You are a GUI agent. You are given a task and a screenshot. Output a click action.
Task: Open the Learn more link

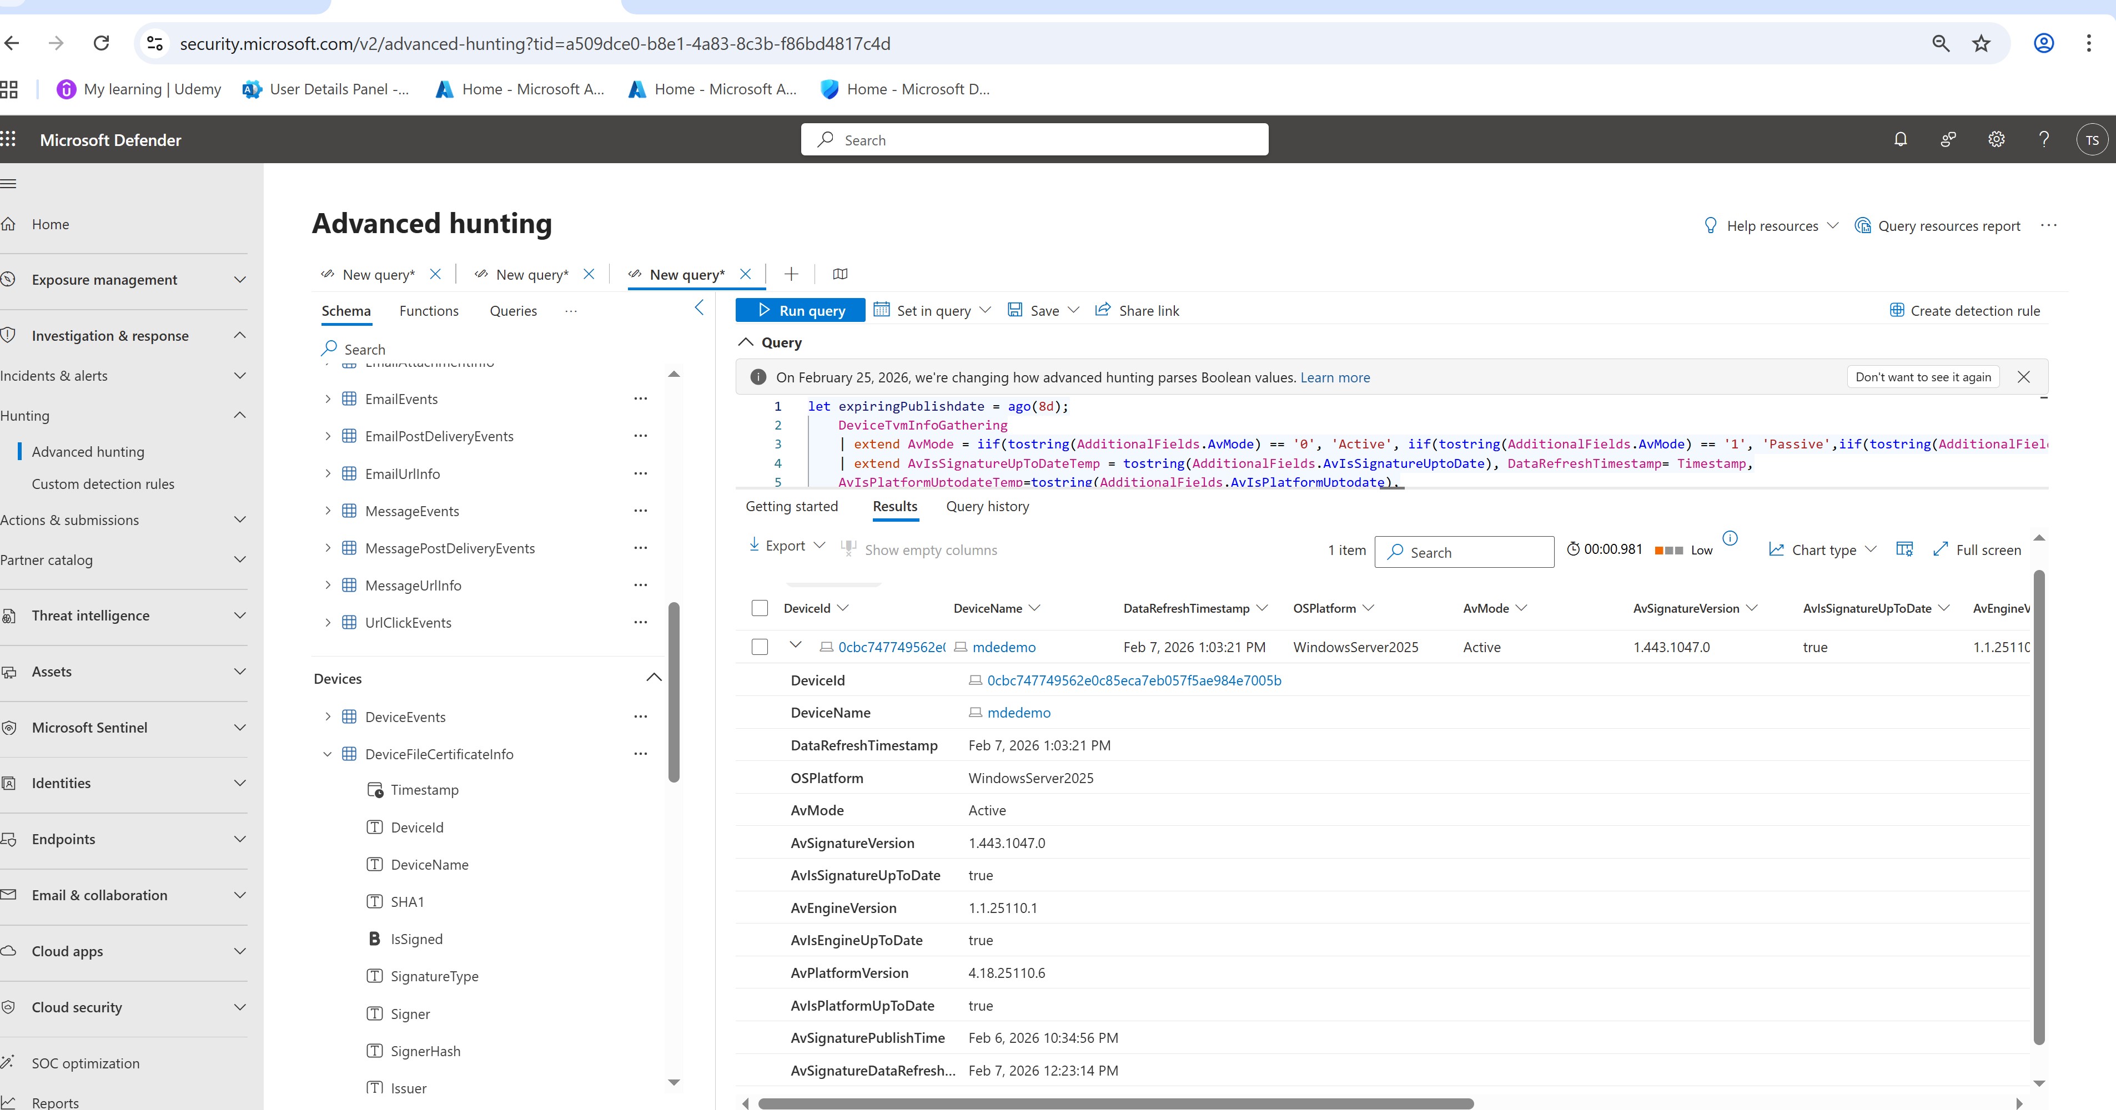pos(1335,377)
